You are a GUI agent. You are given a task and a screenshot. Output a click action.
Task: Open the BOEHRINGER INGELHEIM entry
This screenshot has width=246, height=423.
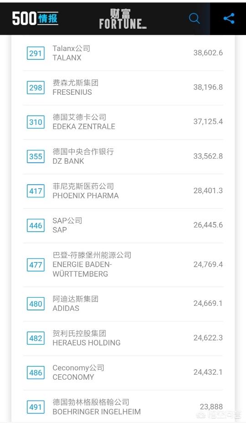tap(123, 407)
